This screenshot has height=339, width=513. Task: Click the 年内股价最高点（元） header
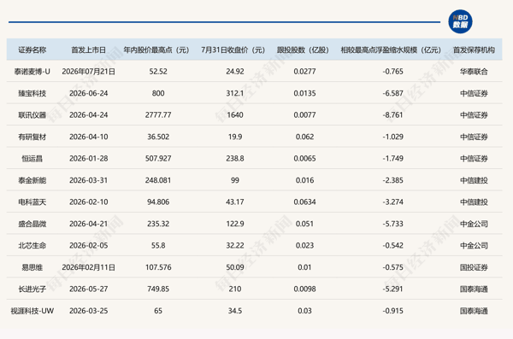coord(156,50)
